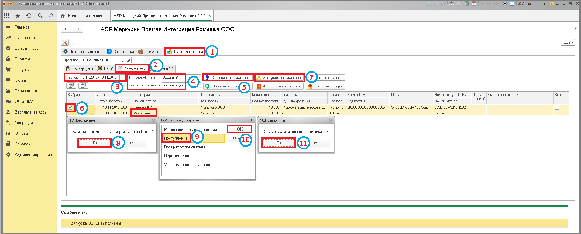Open Главное section in sidebar

(x=22, y=27)
